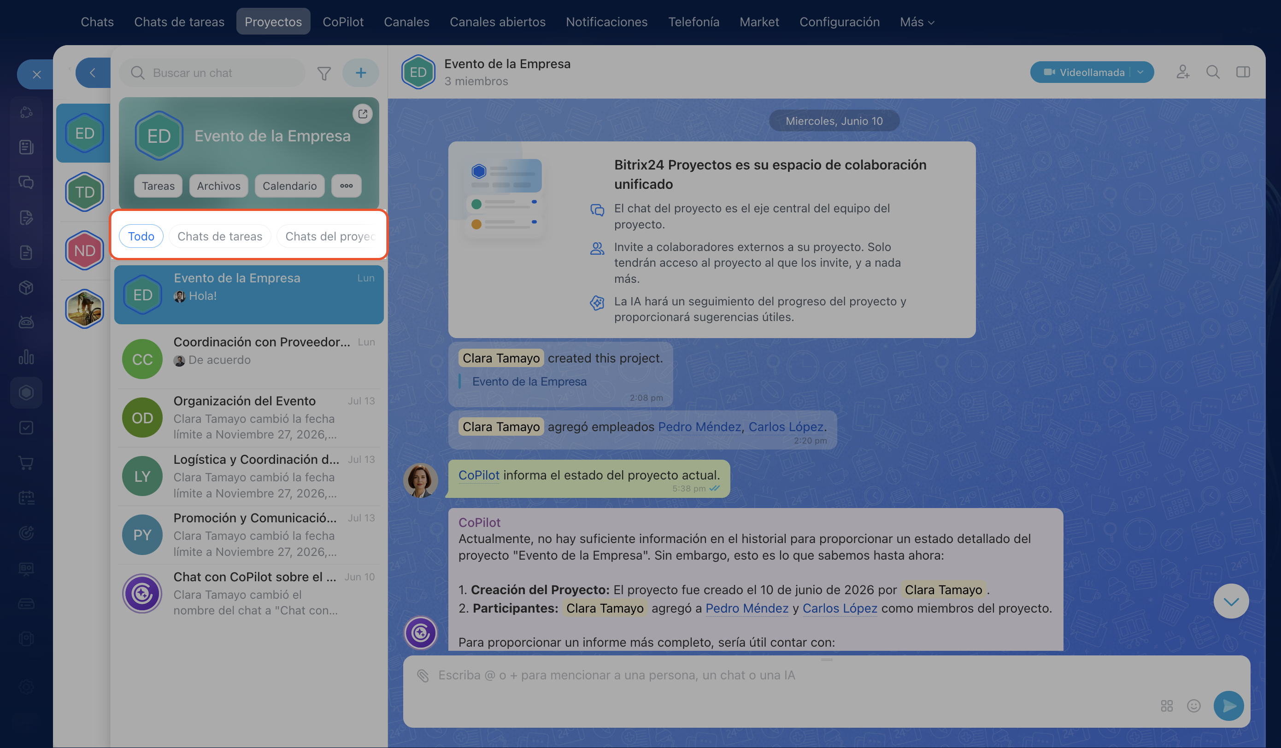The width and height of the screenshot is (1281, 748).
Task: Open the calendar icon in left sidebar
Action: tap(26, 498)
